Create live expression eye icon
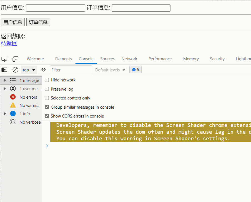The height and width of the screenshot is (202, 251). pyautogui.click(x=43, y=70)
